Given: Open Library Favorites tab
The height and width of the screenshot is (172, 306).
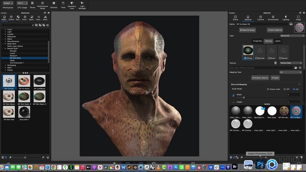Looking at the screenshot, I should [x=38, y=18].
